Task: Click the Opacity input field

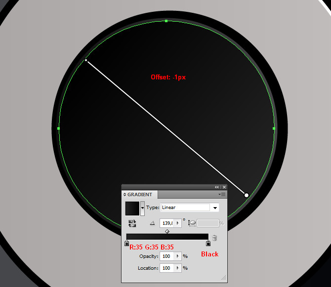Action: point(167,256)
